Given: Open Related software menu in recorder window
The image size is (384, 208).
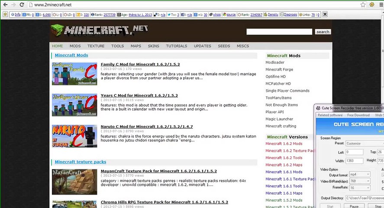Looking at the screenshot, I should [x=330, y=115].
